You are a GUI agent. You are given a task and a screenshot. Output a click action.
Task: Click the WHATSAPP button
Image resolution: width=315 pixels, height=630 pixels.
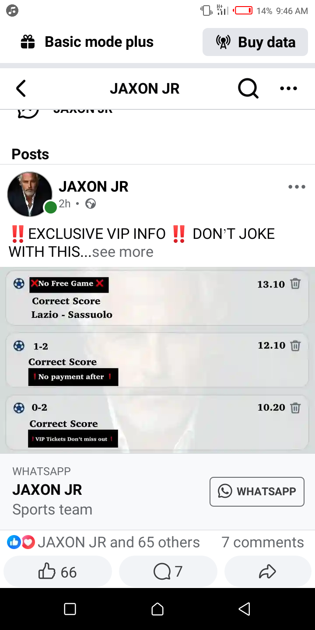pyautogui.click(x=257, y=491)
